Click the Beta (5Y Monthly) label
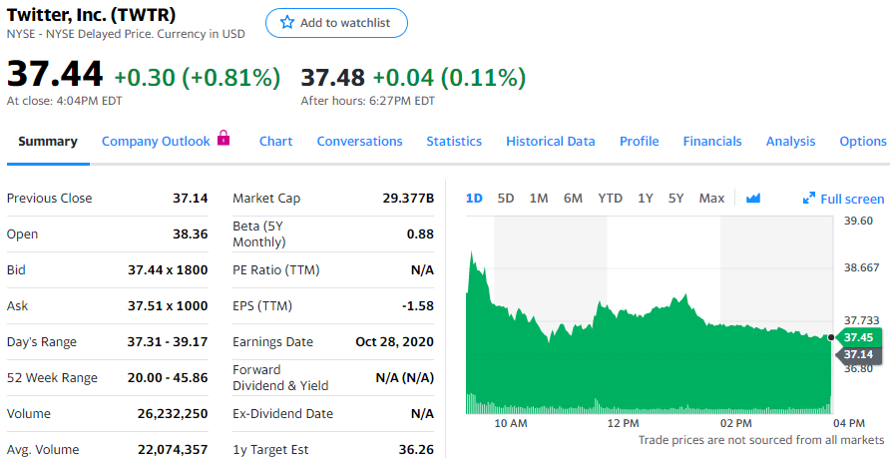890x458 pixels. tap(259, 233)
